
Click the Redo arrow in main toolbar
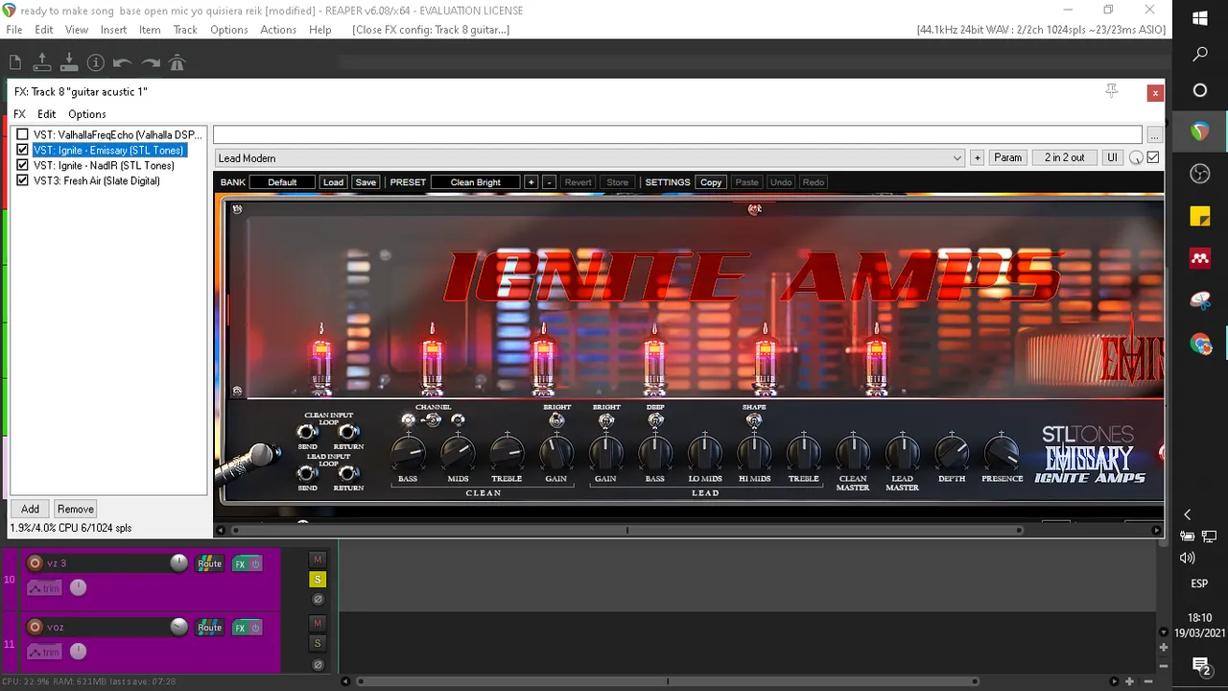(x=151, y=62)
